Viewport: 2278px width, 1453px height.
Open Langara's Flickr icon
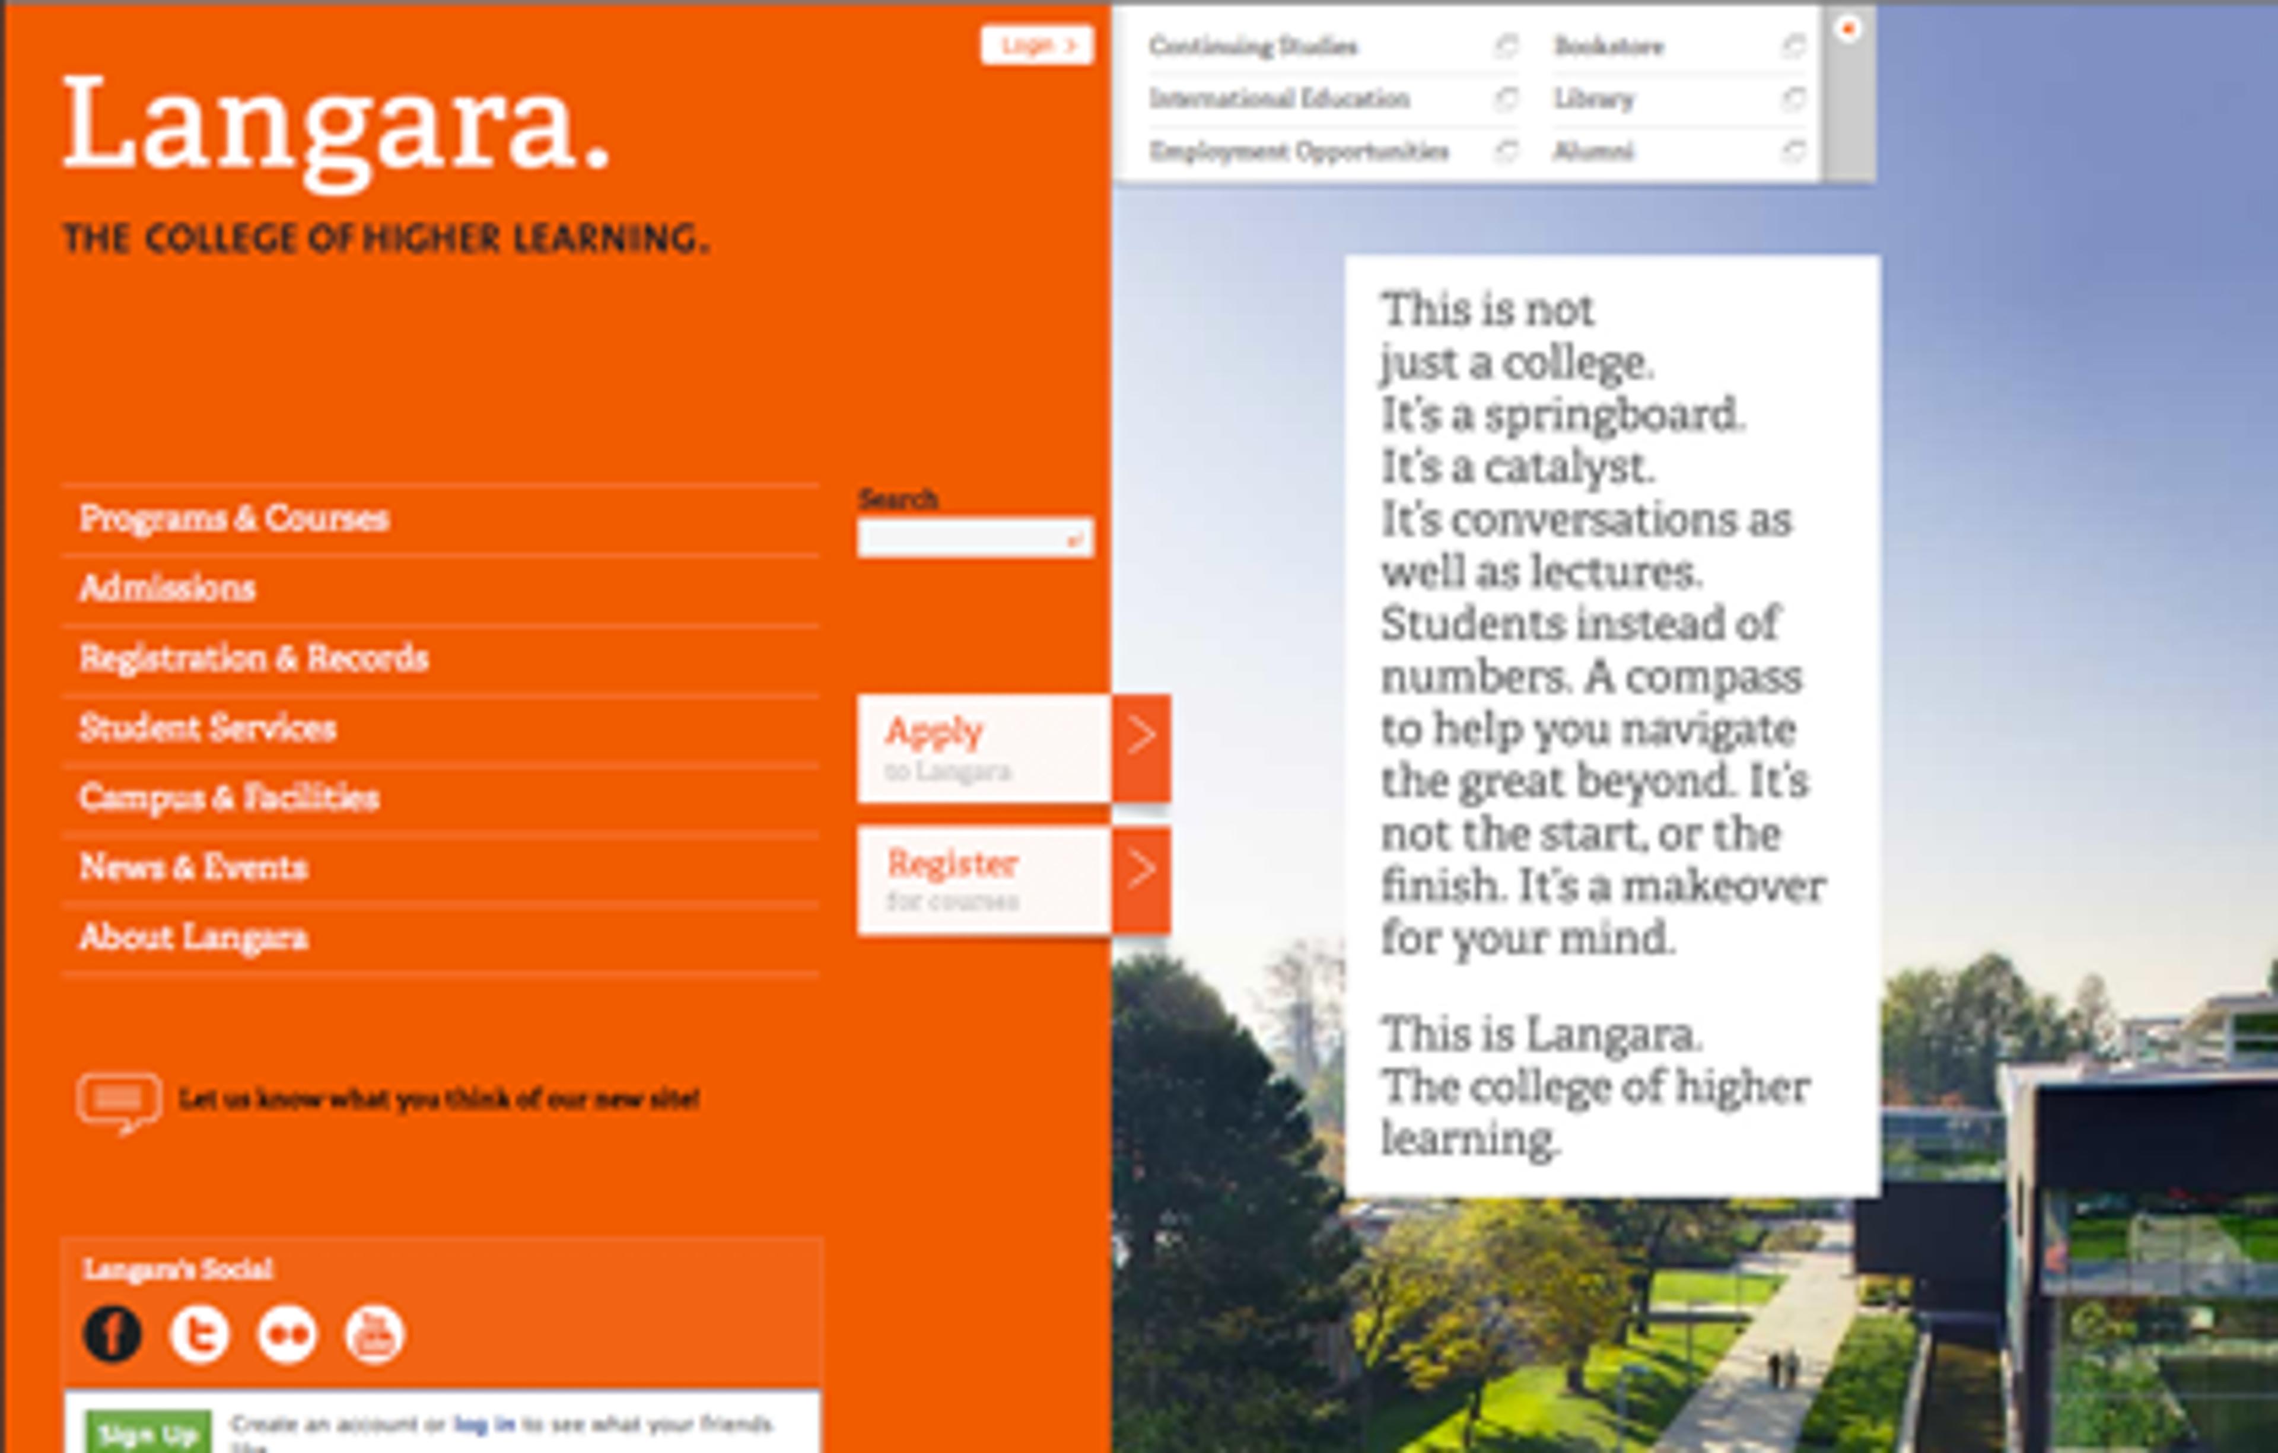(x=287, y=1335)
